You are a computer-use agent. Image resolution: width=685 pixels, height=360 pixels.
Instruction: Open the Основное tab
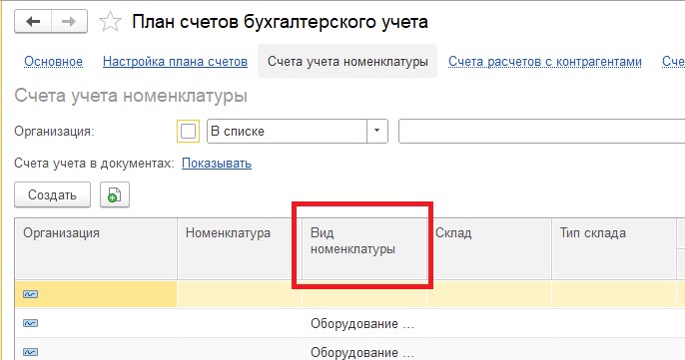[53, 62]
